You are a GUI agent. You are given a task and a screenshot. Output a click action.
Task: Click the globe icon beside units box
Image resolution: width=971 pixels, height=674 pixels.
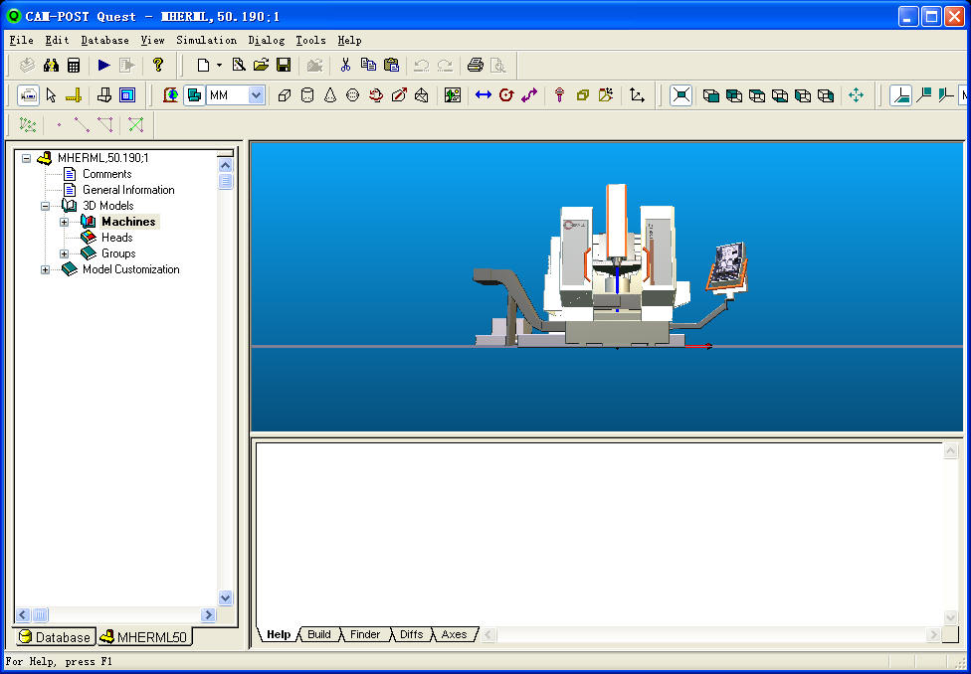(x=171, y=95)
